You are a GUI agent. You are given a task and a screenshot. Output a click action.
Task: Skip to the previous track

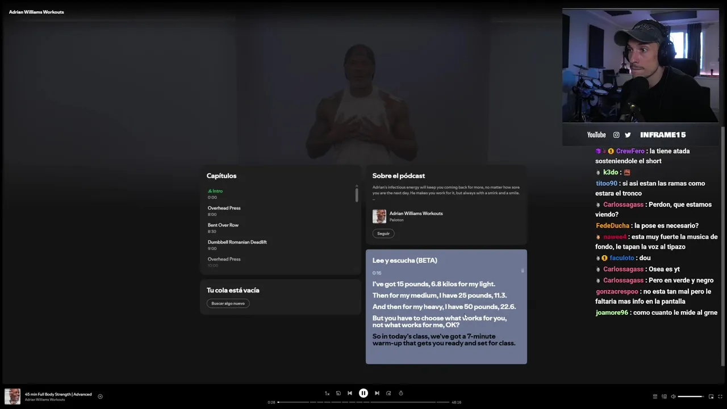350,393
